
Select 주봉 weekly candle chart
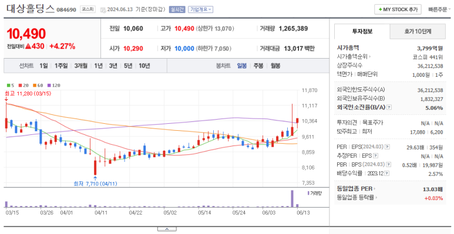click(258, 66)
